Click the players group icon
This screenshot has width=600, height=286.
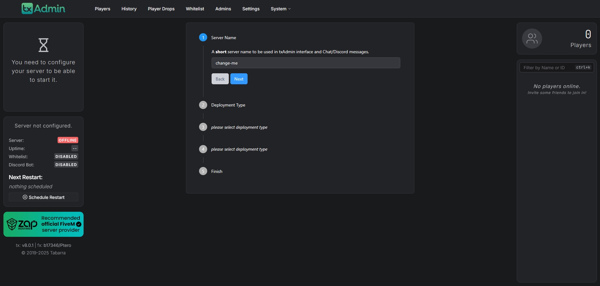point(532,39)
